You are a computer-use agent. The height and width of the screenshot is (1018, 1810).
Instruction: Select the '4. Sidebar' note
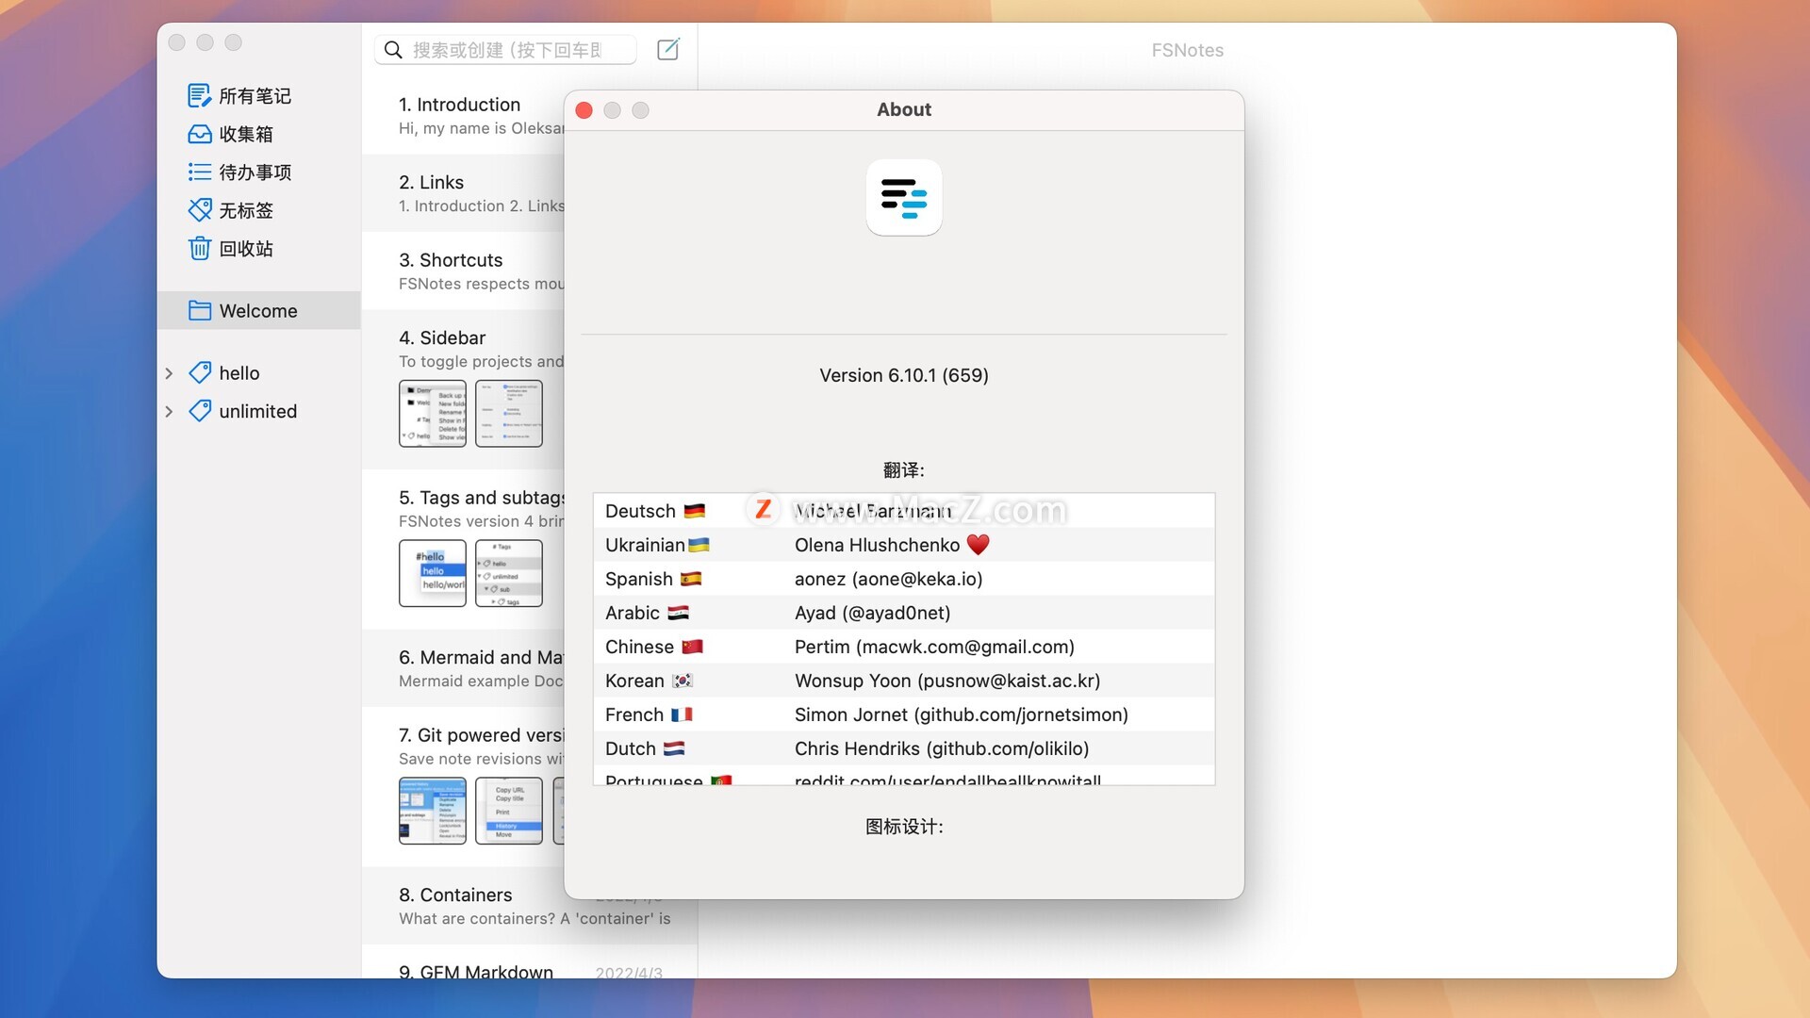[x=463, y=389]
